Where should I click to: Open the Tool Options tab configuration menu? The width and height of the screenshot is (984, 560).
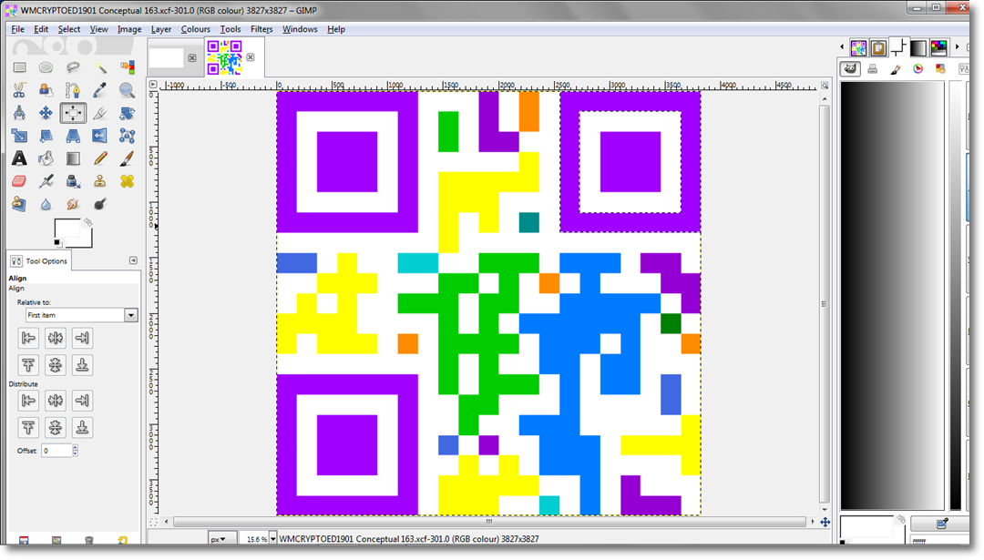coord(133,260)
